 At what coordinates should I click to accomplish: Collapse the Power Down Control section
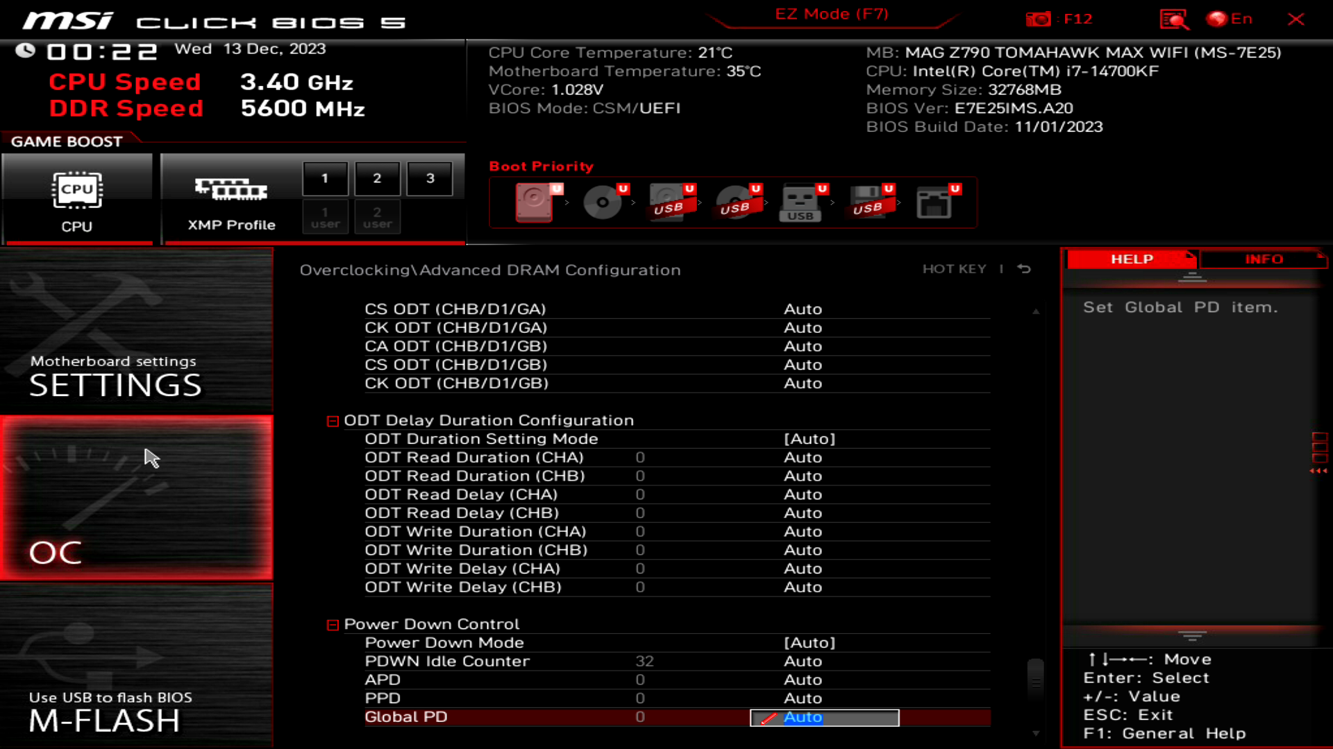pos(333,623)
